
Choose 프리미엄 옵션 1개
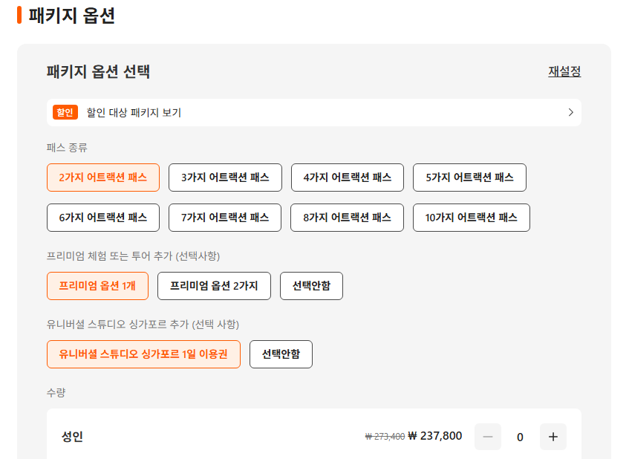97,286
